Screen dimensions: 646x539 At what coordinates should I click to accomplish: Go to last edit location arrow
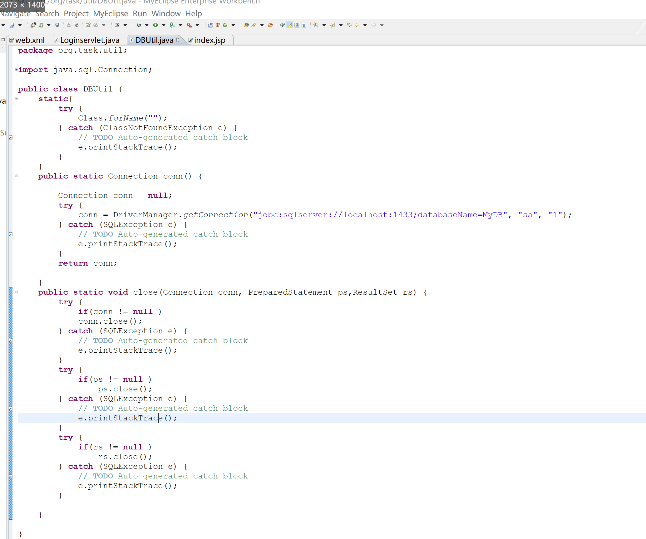click(349, 25)
